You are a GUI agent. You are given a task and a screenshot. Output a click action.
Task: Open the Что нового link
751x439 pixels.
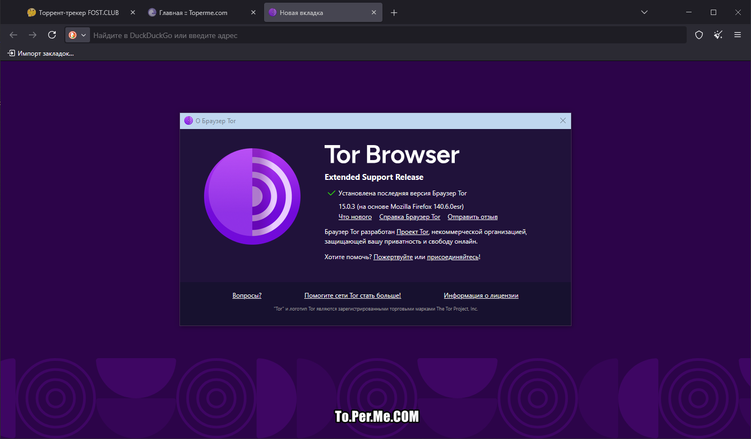pyautogui.click(x=355, y=217)
